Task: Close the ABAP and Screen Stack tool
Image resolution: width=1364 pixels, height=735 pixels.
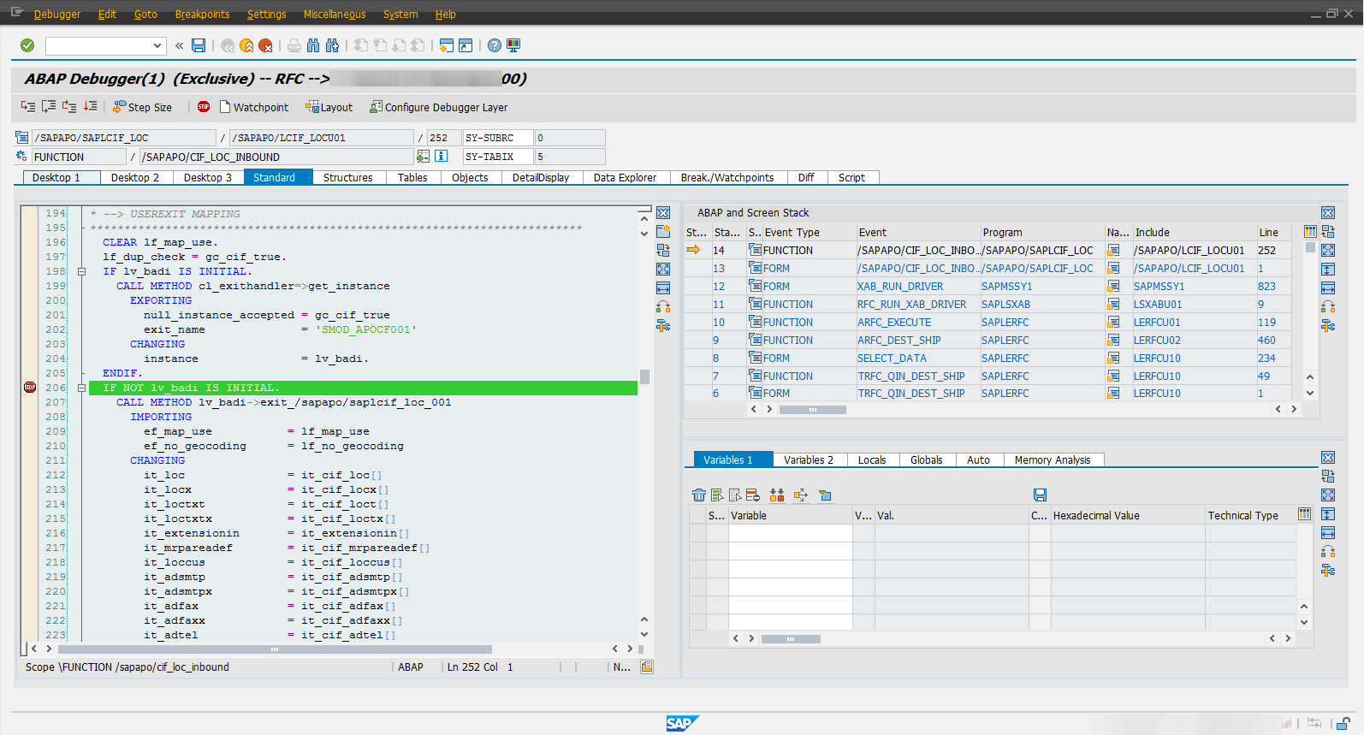Action: coord(1328,212)
